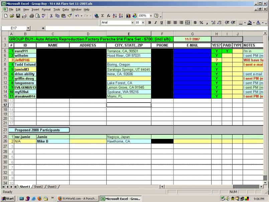The image size is (269, 202).
Task: Open the Chart Wizard icon
Action: pyautogui.click(x=128, y=15)
